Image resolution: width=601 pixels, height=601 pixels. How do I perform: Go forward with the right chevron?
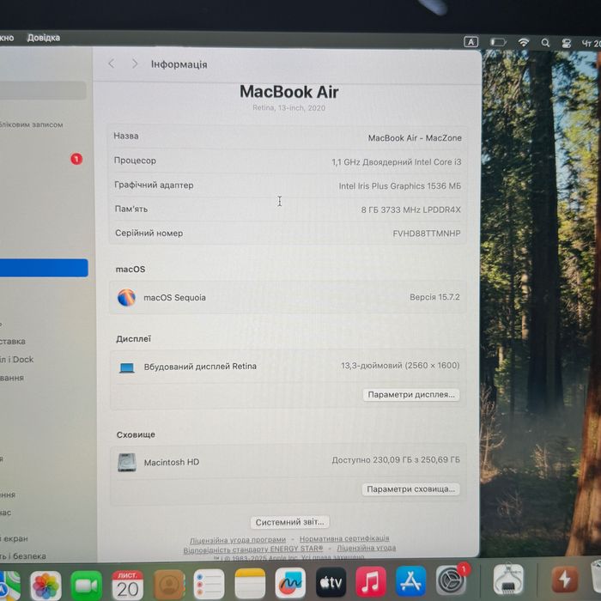pos(135,64)
